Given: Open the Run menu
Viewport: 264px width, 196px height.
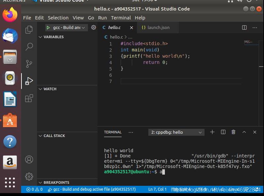Looking at the screenshot, I should 102,18.
